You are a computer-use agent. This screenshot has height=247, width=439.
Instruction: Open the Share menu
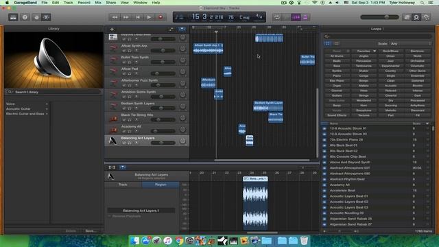tap(111, 3)
